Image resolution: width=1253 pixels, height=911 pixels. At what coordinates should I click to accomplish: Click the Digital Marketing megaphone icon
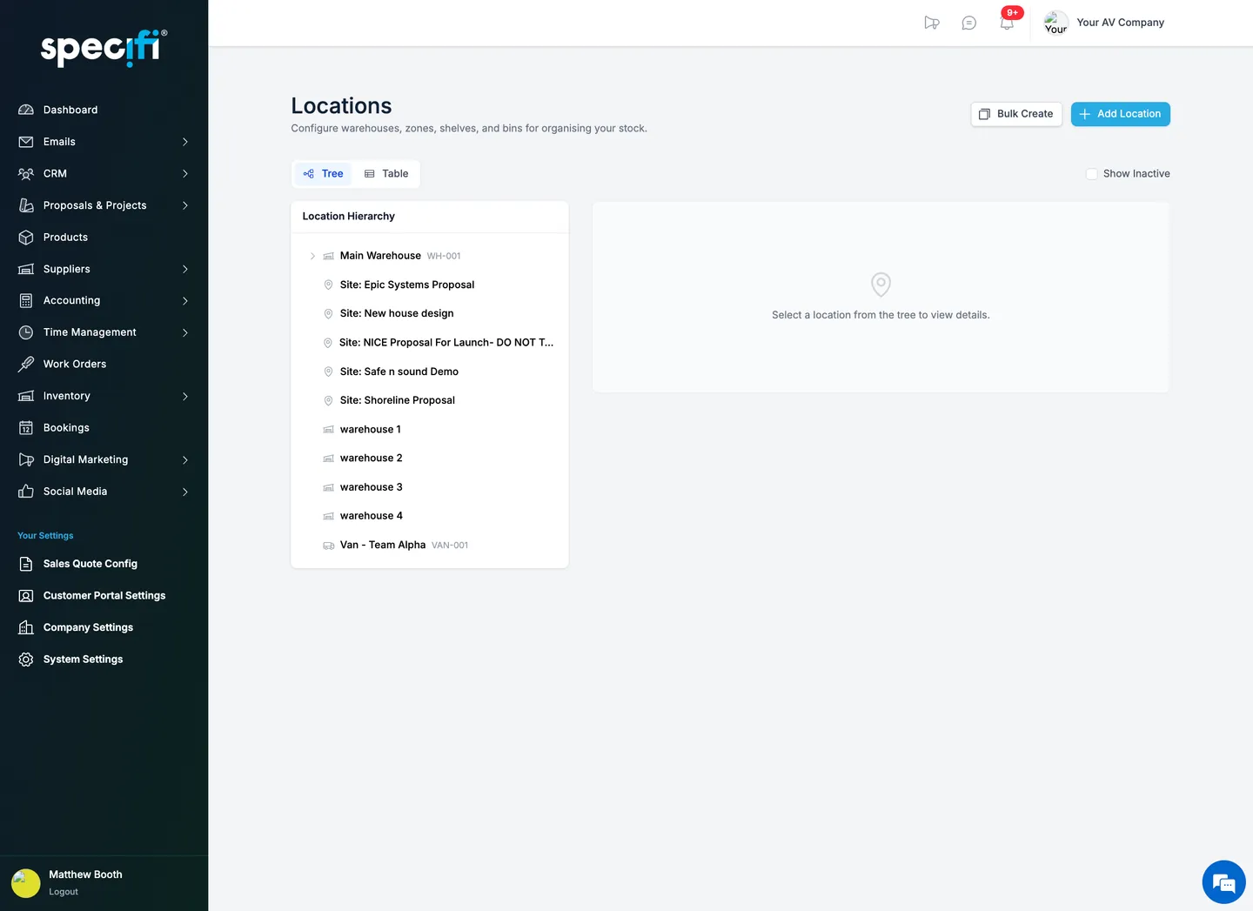coord(26,459)
